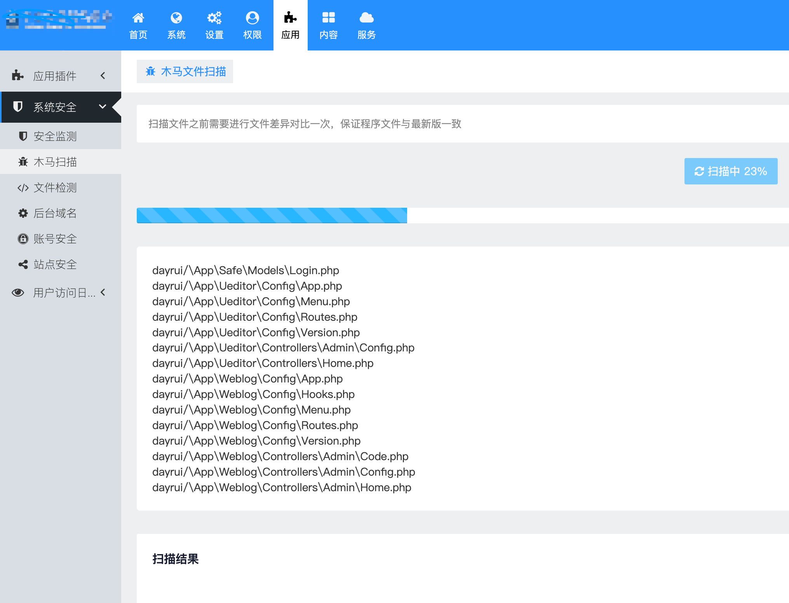Open the 设置 gears icon
Image resolution: width=789 pixels, height=603 pixels.
click(214, 18)
